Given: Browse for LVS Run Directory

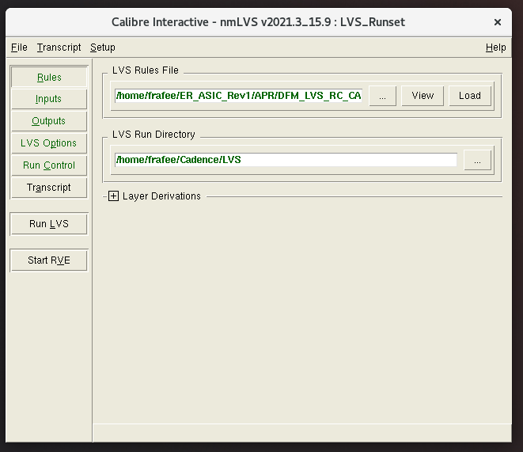Looking at the screenshot, I should click(477, 160).
